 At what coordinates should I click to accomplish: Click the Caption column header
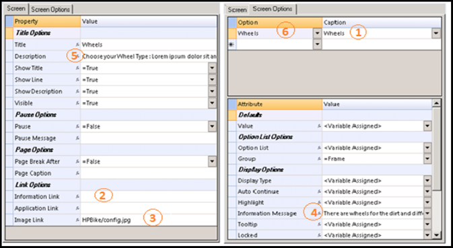tap(382, 22)
